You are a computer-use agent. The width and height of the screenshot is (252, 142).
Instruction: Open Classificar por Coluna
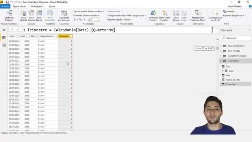coord(64,16)
